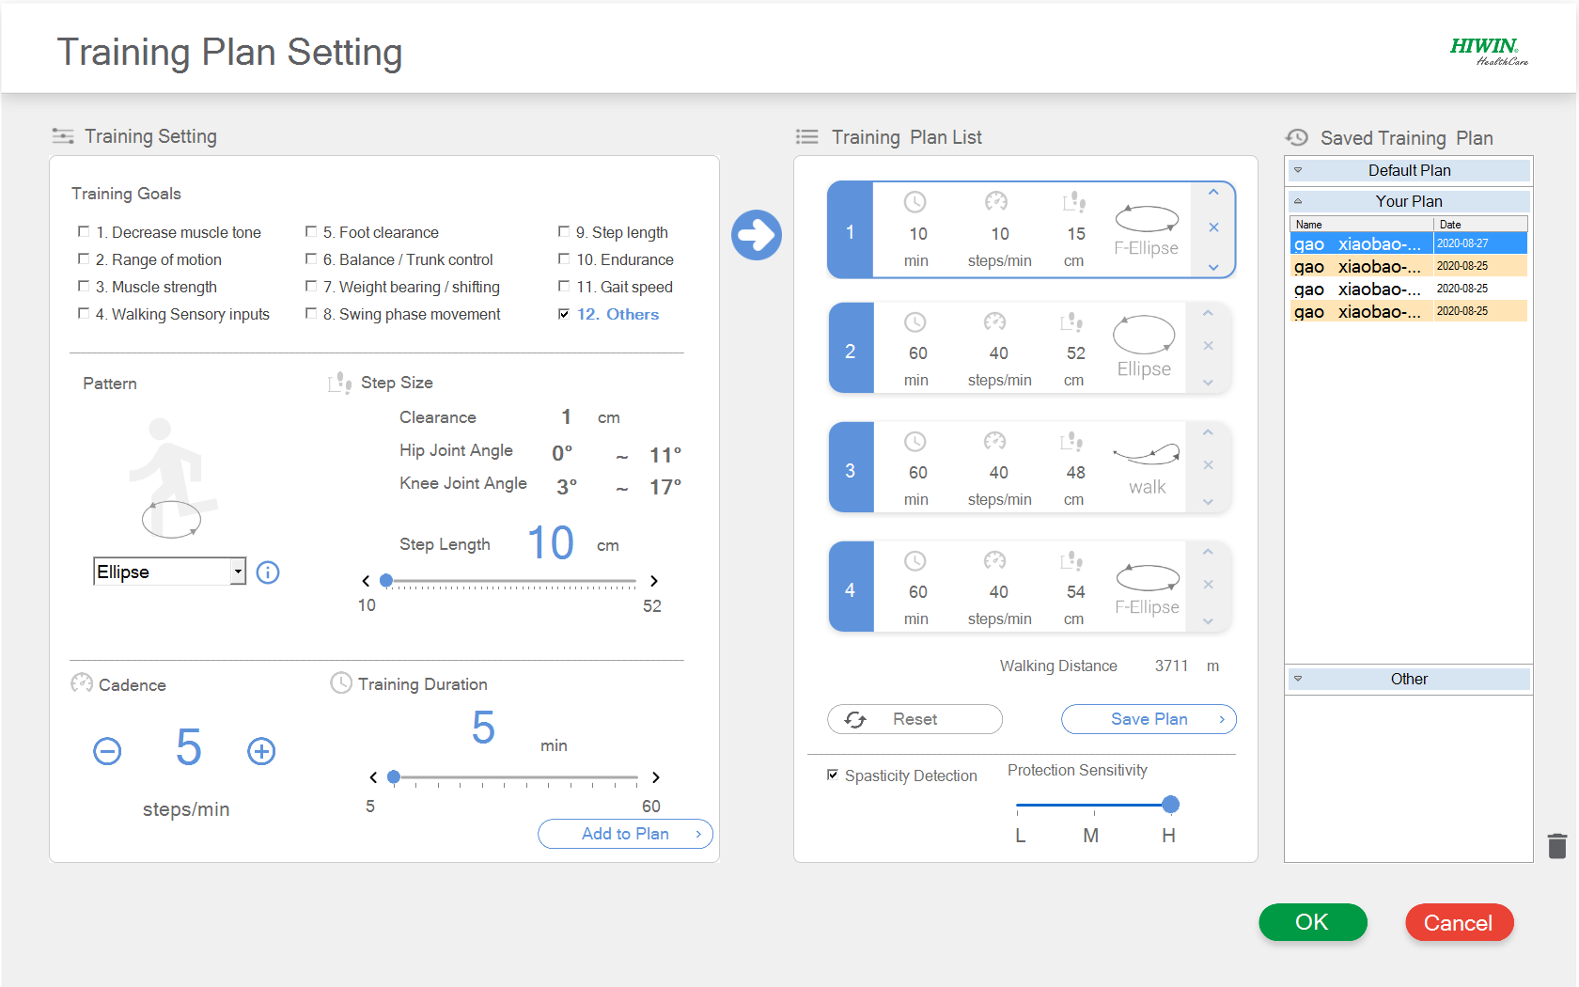Move plan item 2 down
1579x987 pixels.
[x=1209, y=383]
